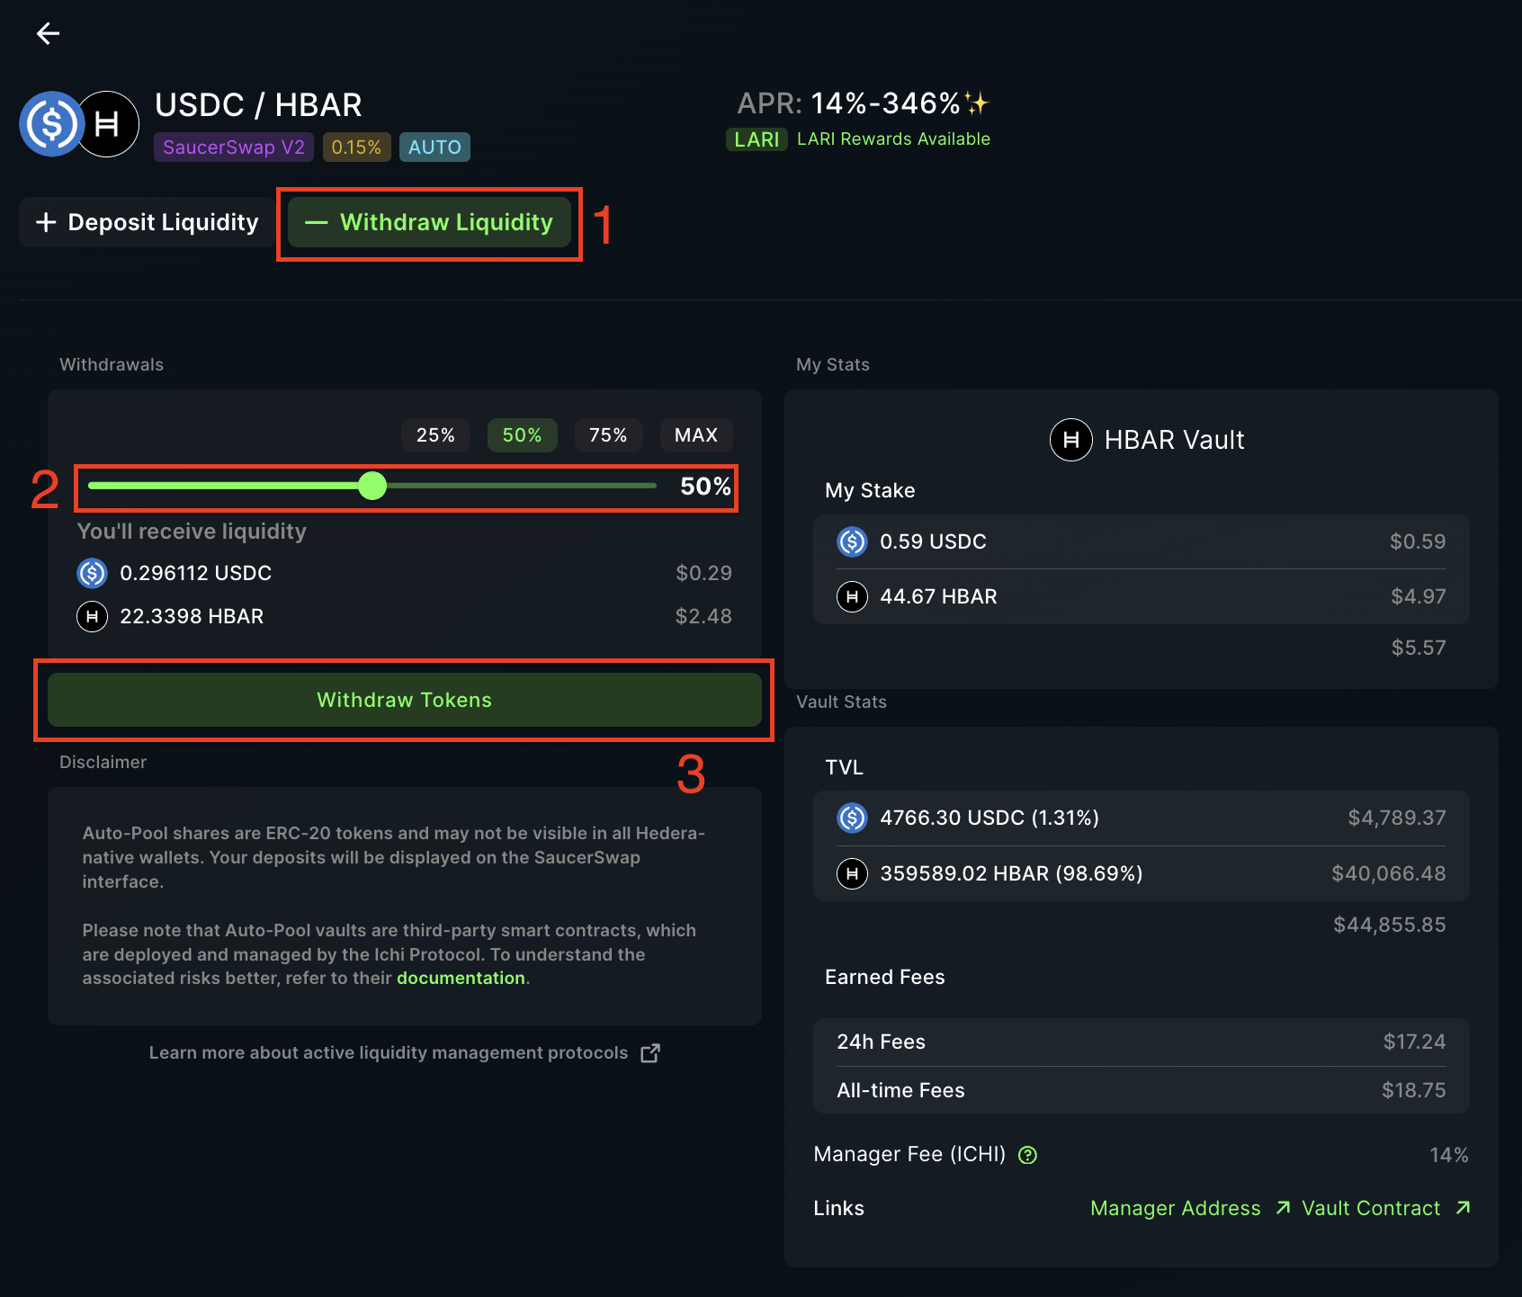Click the arrow icon next to Vault Contract
The height and width of the screenshot is (1297, 1522).
click(x=1464, y=1208)
